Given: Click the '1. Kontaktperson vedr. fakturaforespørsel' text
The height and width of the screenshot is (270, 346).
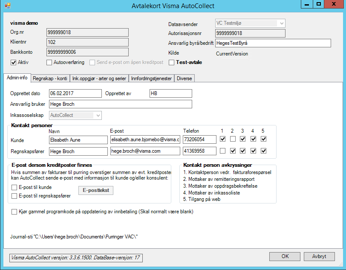Looking at the screenshot, I should point(227,172).
